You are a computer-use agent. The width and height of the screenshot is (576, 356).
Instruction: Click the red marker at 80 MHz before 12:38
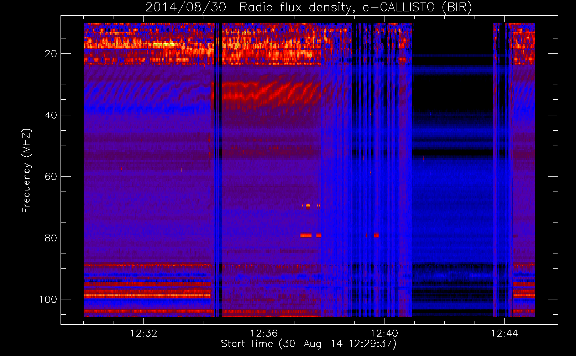[x=306, y=235]
